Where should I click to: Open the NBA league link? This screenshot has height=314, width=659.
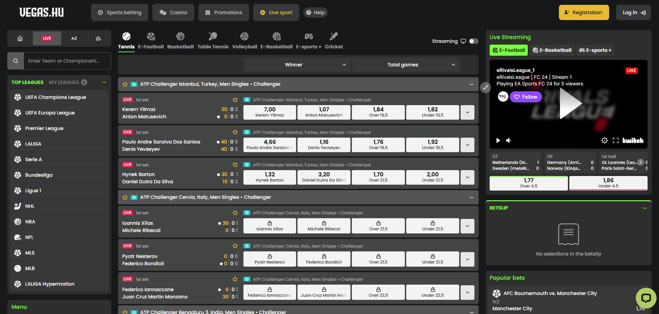(x=59, y=222)
